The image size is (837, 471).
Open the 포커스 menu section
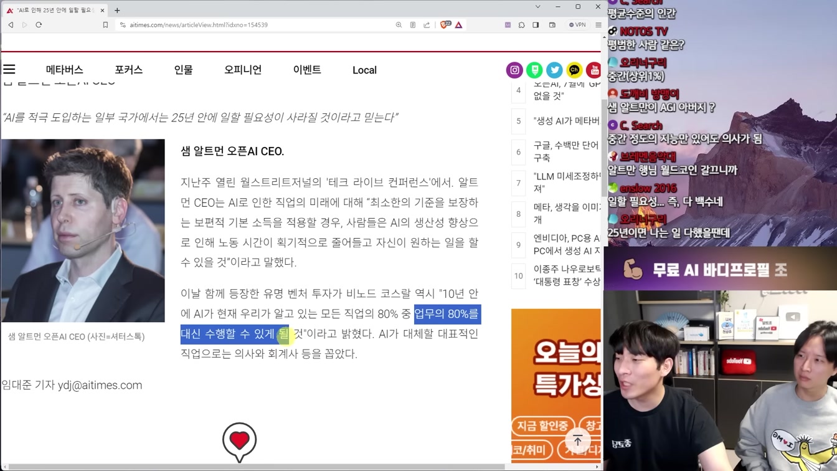[x=129, y=70]
